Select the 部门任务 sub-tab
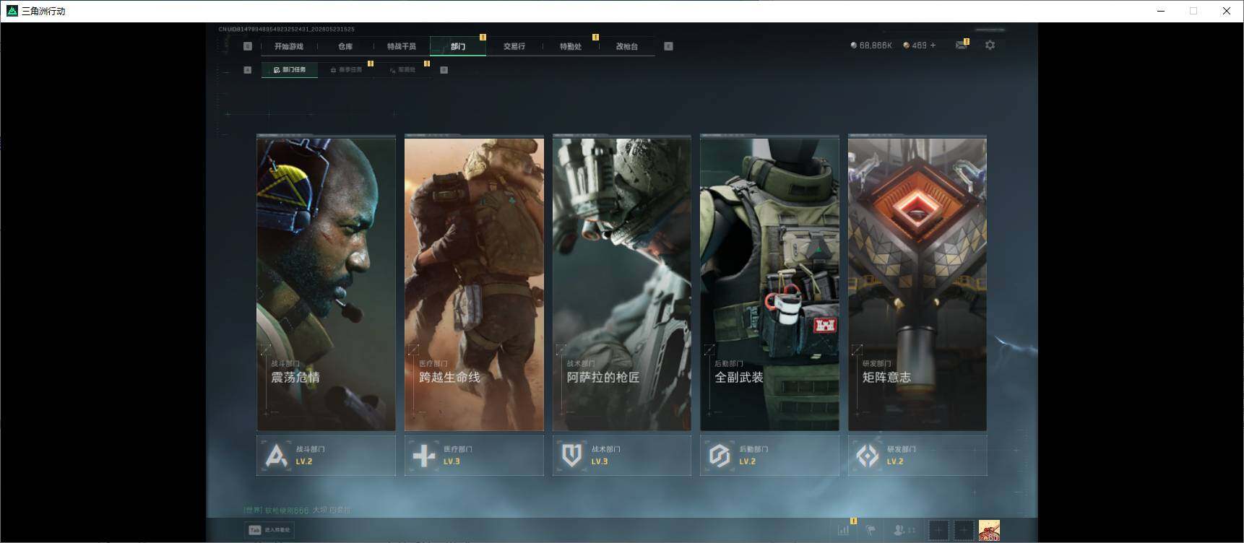The height and width of the screenshot is (543, 1244). pos(290,70)
